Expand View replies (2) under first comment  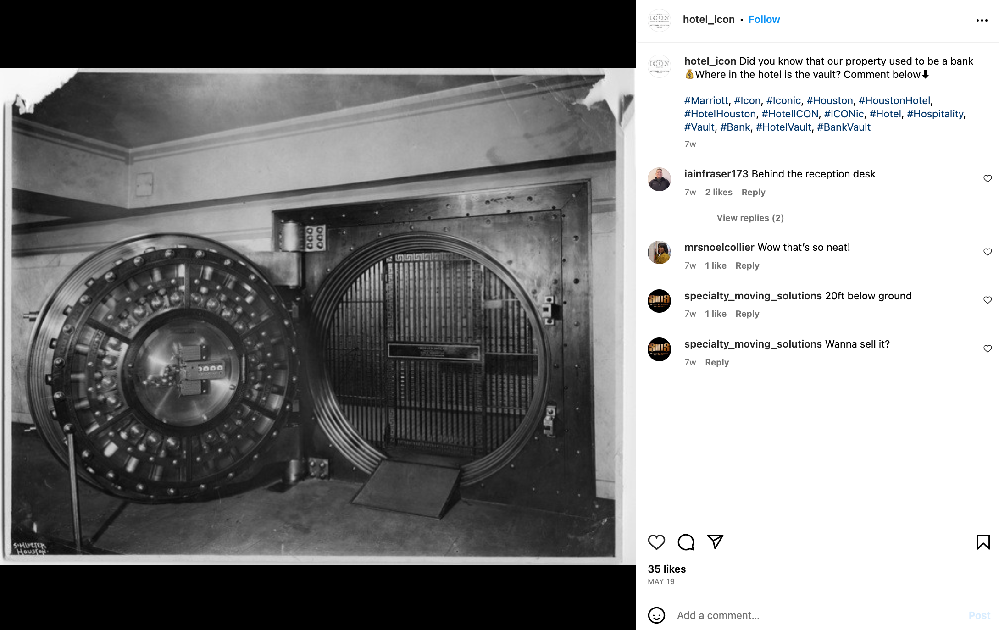pos(750,218)
